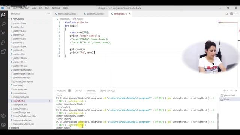The width and height of the screenshot is (240, 135).
Task: Click the editor minimap preview
Action: pos(228,22)
